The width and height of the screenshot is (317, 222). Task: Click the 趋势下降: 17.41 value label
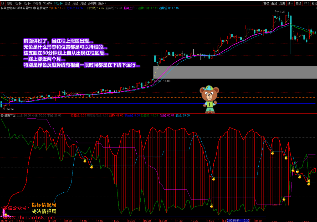pos(148,8)
